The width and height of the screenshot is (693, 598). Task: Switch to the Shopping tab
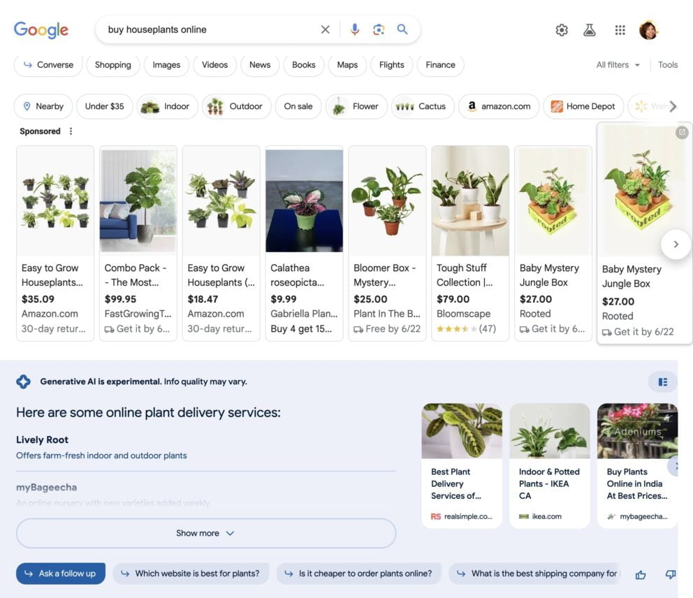112,65
